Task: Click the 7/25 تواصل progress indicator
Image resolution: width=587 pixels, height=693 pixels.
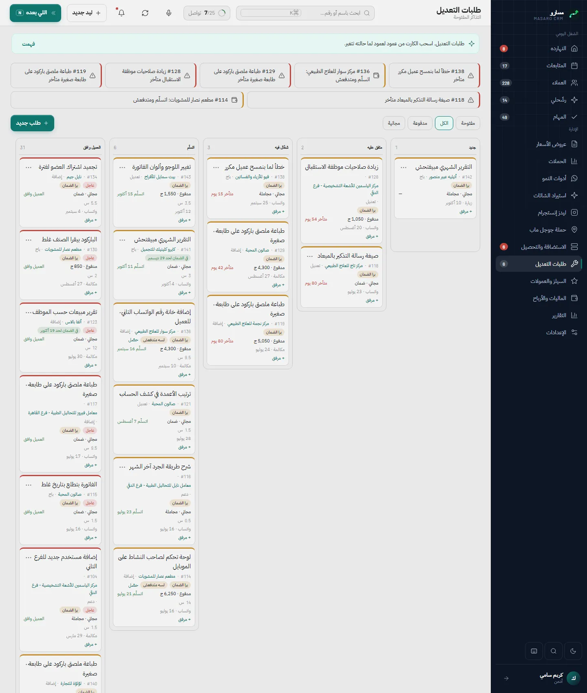Action: pos(207,13)
